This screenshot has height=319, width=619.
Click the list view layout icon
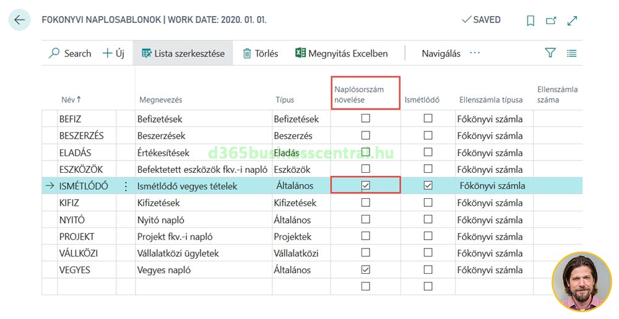point(571,53)
